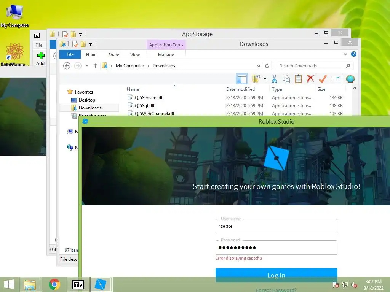Select the file Qt5Sql.dll
Screen dimensions: 390x292
pyautogui.click(x=144, y=106)
